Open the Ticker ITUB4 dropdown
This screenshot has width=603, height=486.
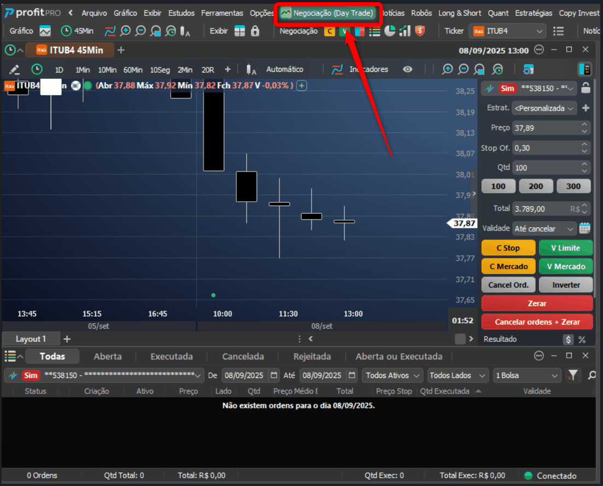508,31
